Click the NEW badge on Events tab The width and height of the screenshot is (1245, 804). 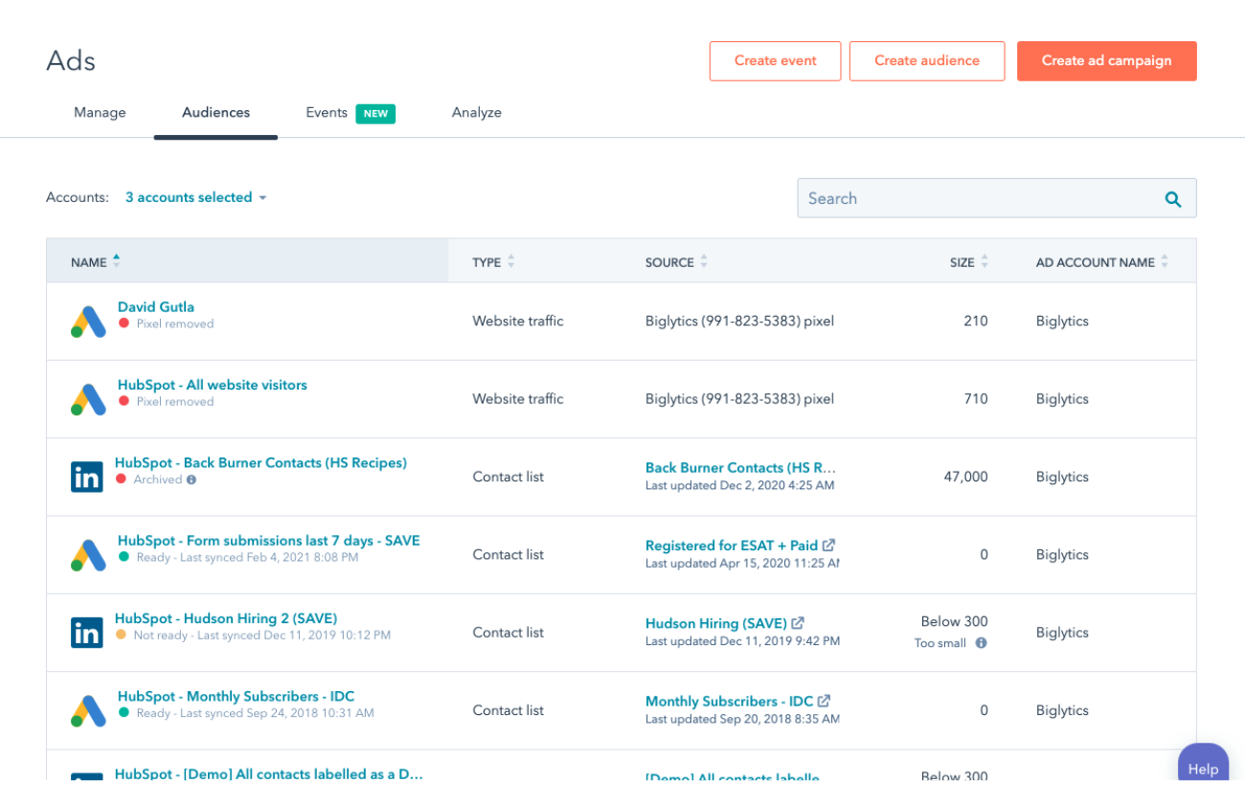pyautogui.click(x=375, y=113)
